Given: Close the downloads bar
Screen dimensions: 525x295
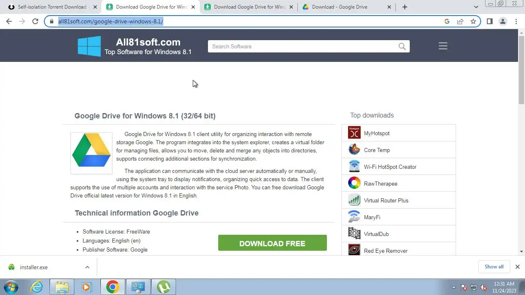Looking at the screenshot, I should pyautogui.click(x=518, y=267).
